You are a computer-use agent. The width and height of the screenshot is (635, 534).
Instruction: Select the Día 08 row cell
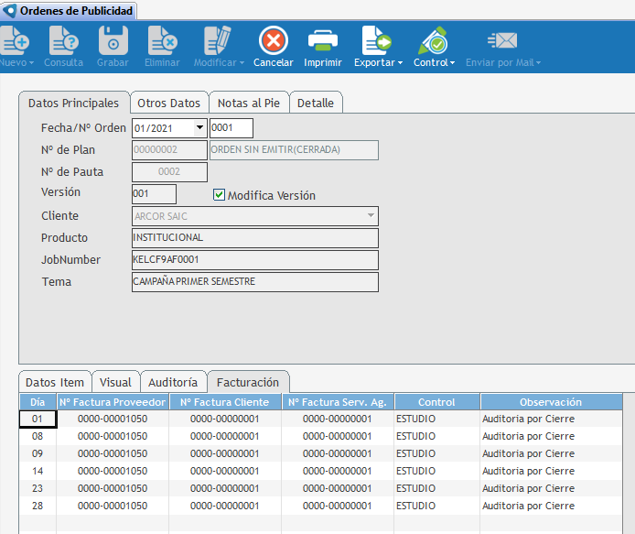pyautogui.click(x=38, y=436)
